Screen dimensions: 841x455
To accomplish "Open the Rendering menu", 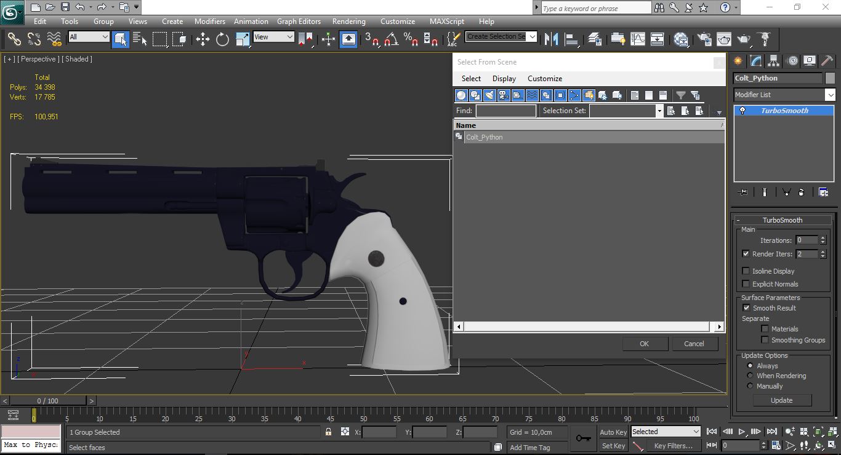I will 349,21.
